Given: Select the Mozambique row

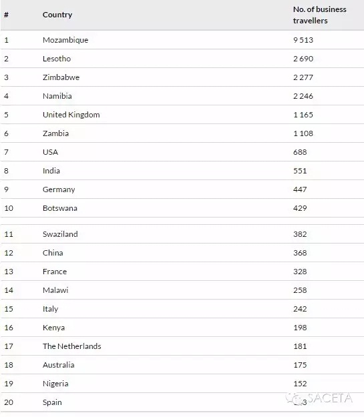Looking at the screenshot, I should coord(182,40).
